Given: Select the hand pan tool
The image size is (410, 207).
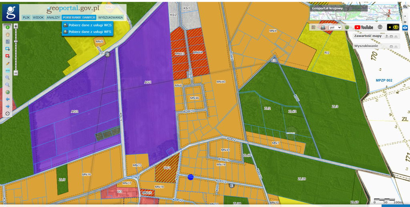Looking at the screenshot, I should pyautogui.click(x=8, y=34).
